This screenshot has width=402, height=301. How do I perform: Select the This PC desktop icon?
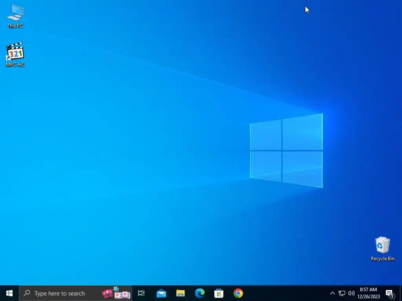15,16
